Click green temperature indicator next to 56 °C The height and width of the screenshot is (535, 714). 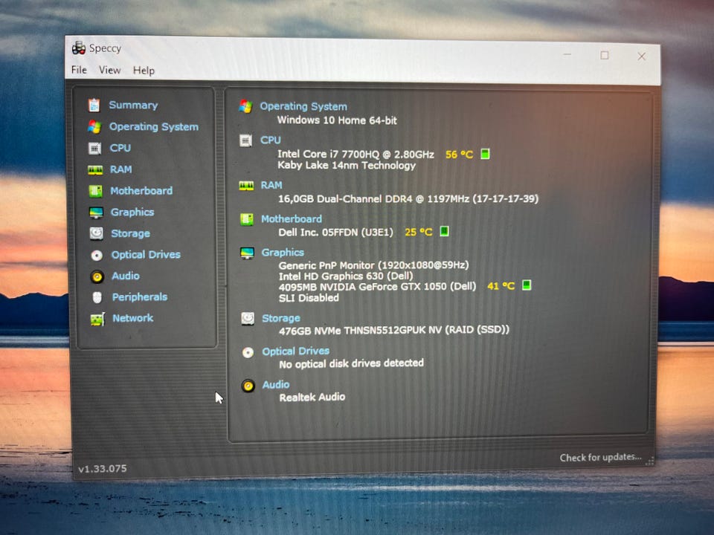click(x=486, y=154)
